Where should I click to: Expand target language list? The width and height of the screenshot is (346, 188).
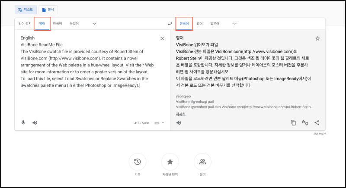coord(235,24)
